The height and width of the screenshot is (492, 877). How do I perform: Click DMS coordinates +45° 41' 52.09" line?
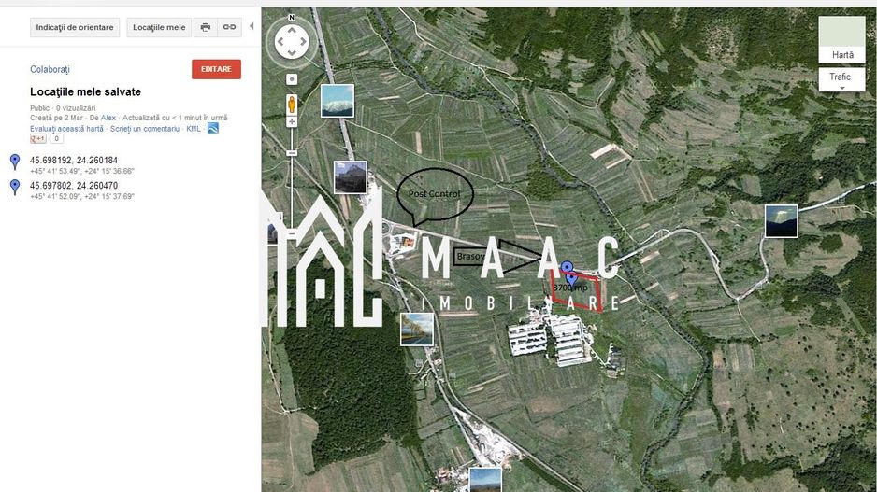coord(82,197)
